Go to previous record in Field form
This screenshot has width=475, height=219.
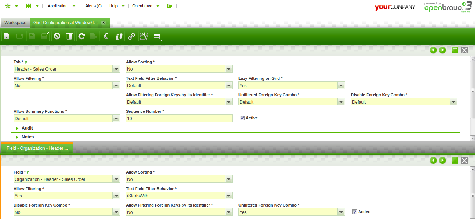(433, 160)
